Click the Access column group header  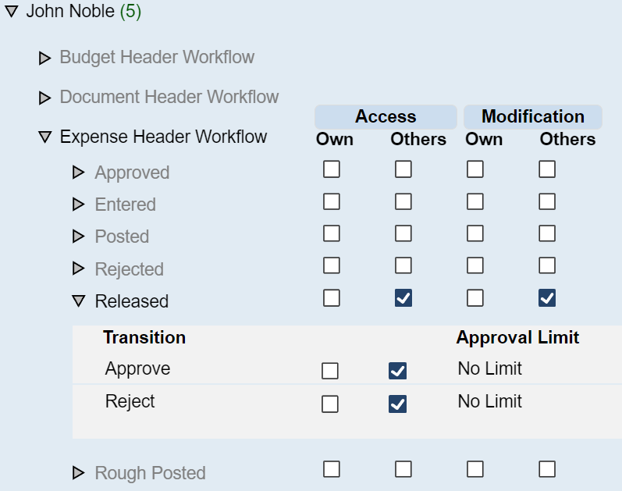pos(386,117)
